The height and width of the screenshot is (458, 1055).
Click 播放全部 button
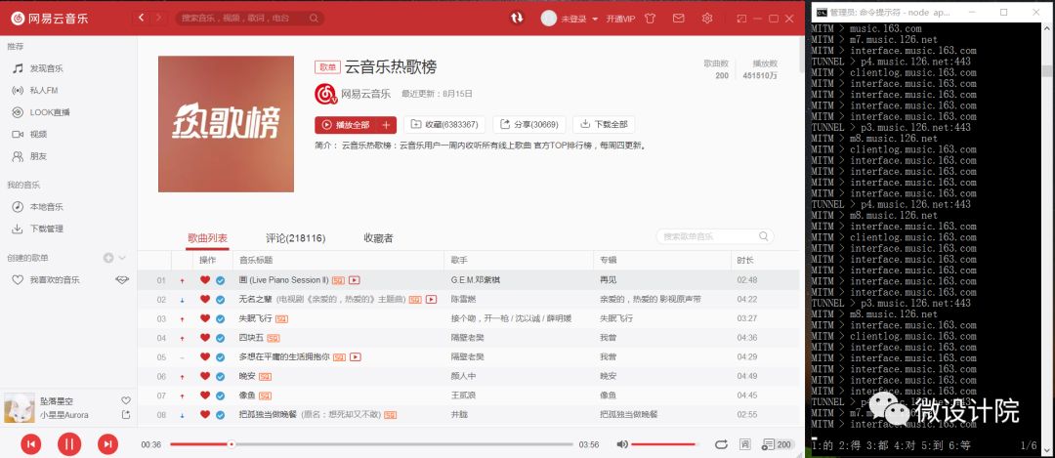pos(346,124)
